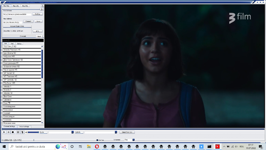
Task: Select the Live channels tab
Action: pyautogui.click(x=5, y=44)
